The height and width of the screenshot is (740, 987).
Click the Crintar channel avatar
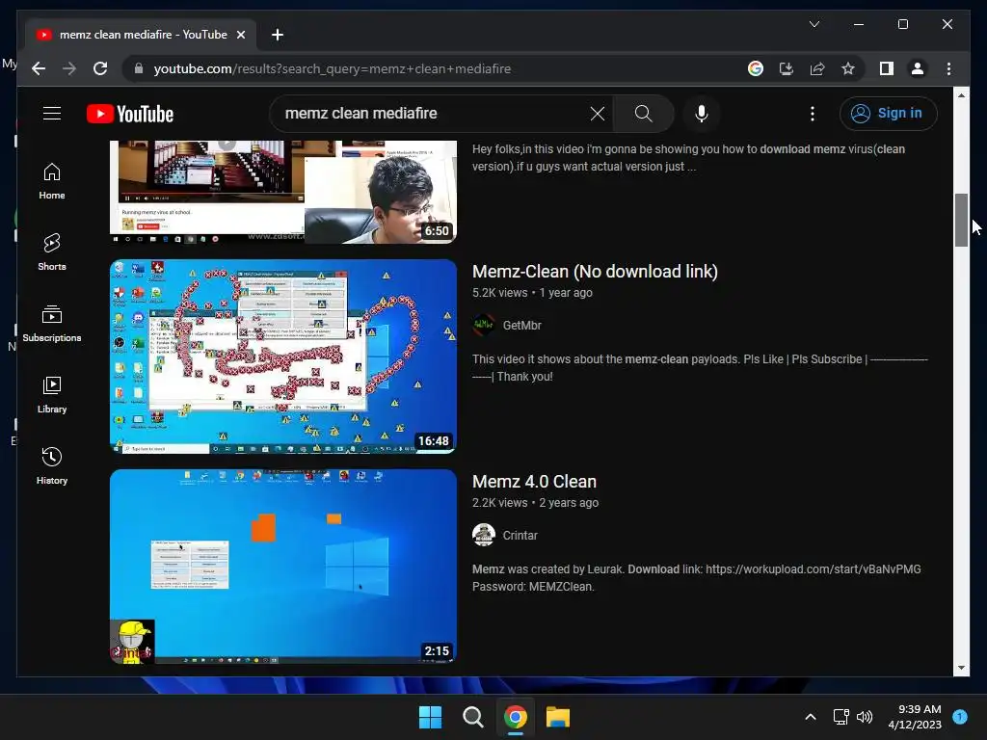point(484,536)
